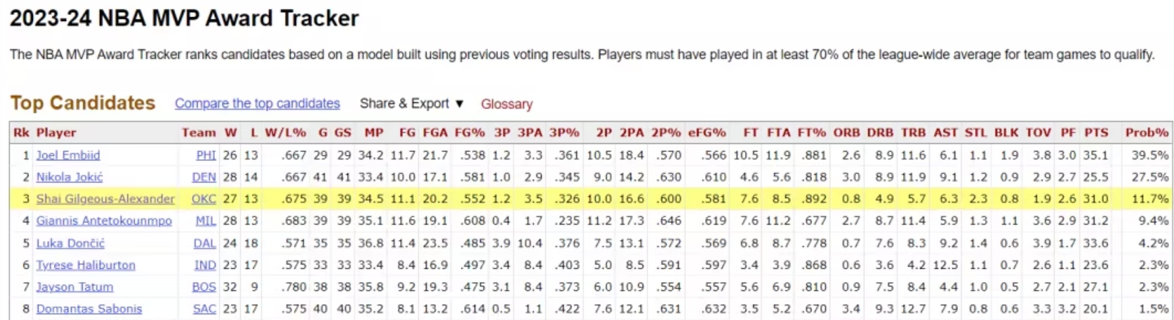Open the OKC team page
Viewport: 1174px width, 320px height.
(x=203, y=199)
